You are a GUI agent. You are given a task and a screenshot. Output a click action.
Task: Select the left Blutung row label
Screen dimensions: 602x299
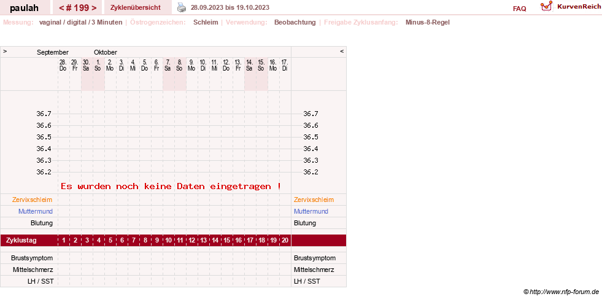(42, 223)
